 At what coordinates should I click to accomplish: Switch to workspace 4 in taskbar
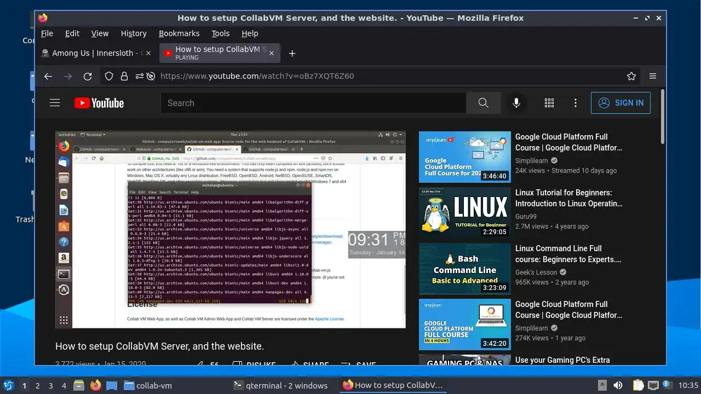(x=64, y=385)
